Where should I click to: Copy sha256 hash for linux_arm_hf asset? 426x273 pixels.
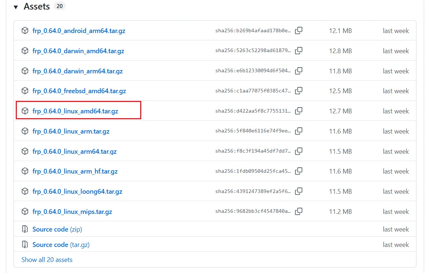[299, 171]
